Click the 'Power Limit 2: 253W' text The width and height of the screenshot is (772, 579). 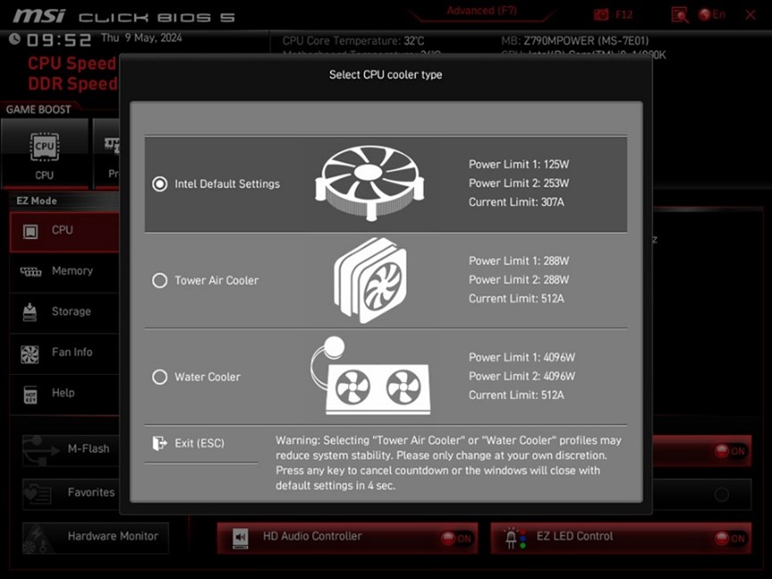(x=519, y=184)
